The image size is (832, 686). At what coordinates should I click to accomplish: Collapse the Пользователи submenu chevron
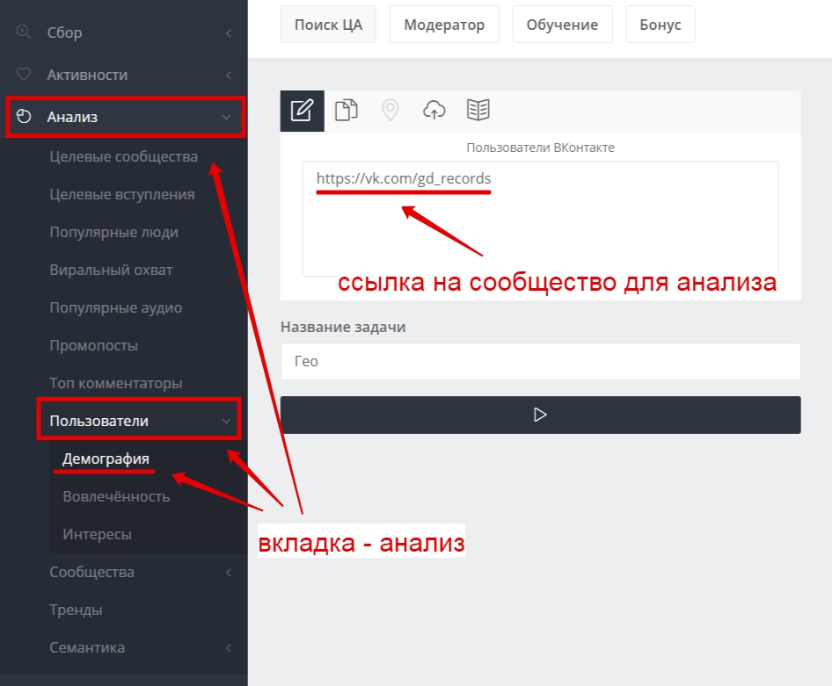tap(226, 421)
